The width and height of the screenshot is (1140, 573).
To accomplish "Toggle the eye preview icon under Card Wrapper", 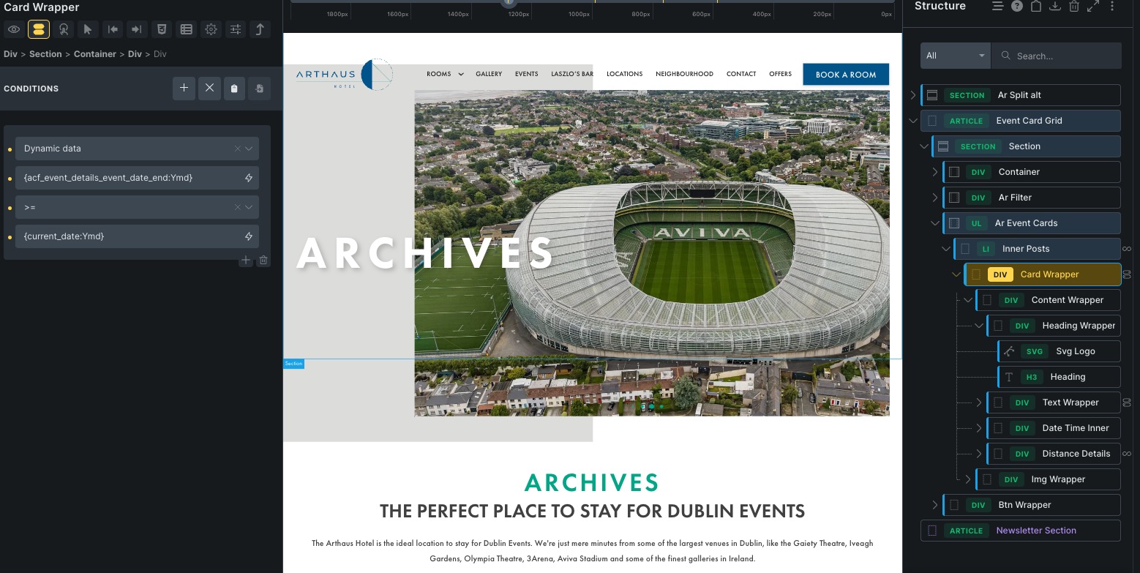I will coord(14,29).
